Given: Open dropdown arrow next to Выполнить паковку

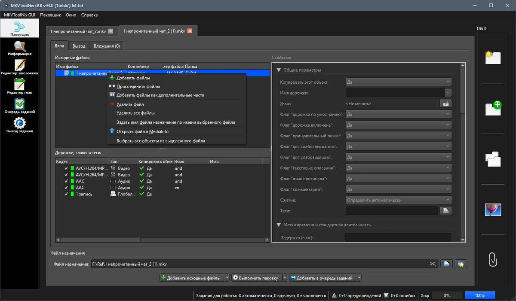Looking at the screenshot, I should (285, 278).
